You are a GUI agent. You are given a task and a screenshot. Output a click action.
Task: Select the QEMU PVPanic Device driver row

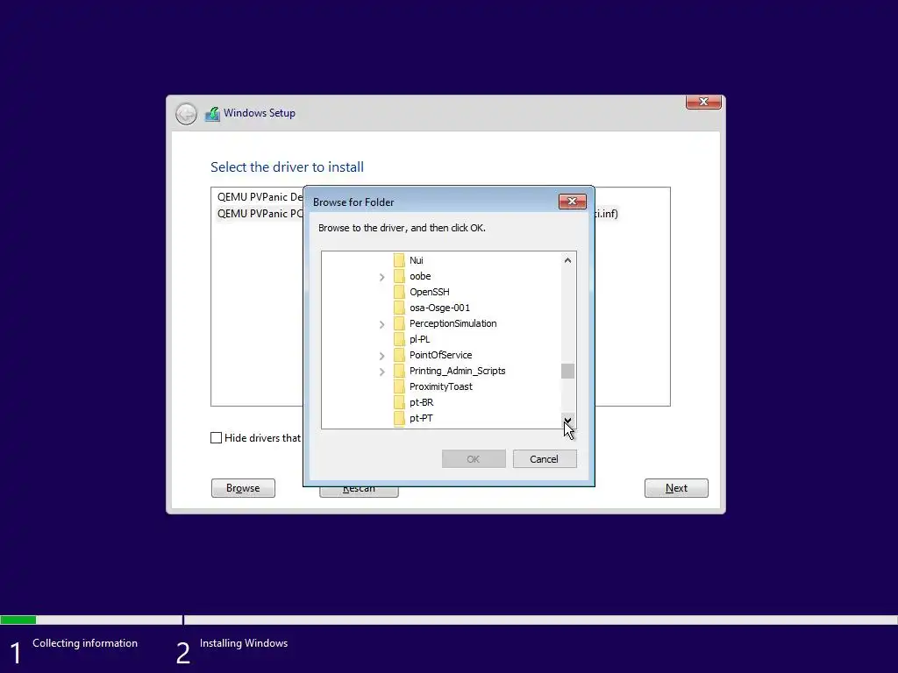260,197
